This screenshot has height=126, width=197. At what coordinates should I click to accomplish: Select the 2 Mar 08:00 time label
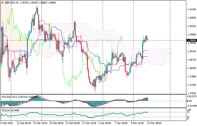[105, 123]
